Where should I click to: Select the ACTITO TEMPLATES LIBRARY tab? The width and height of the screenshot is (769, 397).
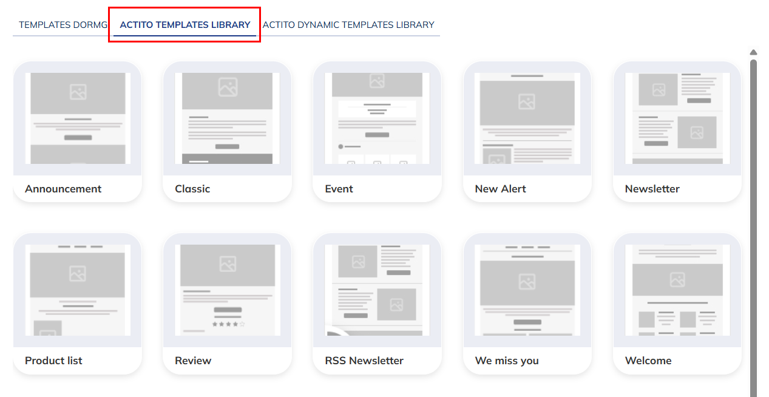(185, 24)
